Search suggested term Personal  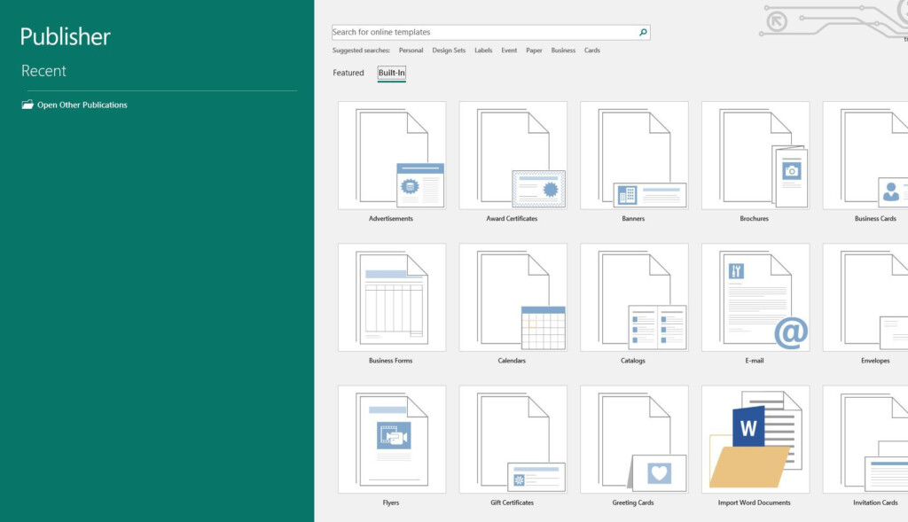click(411, 51)
